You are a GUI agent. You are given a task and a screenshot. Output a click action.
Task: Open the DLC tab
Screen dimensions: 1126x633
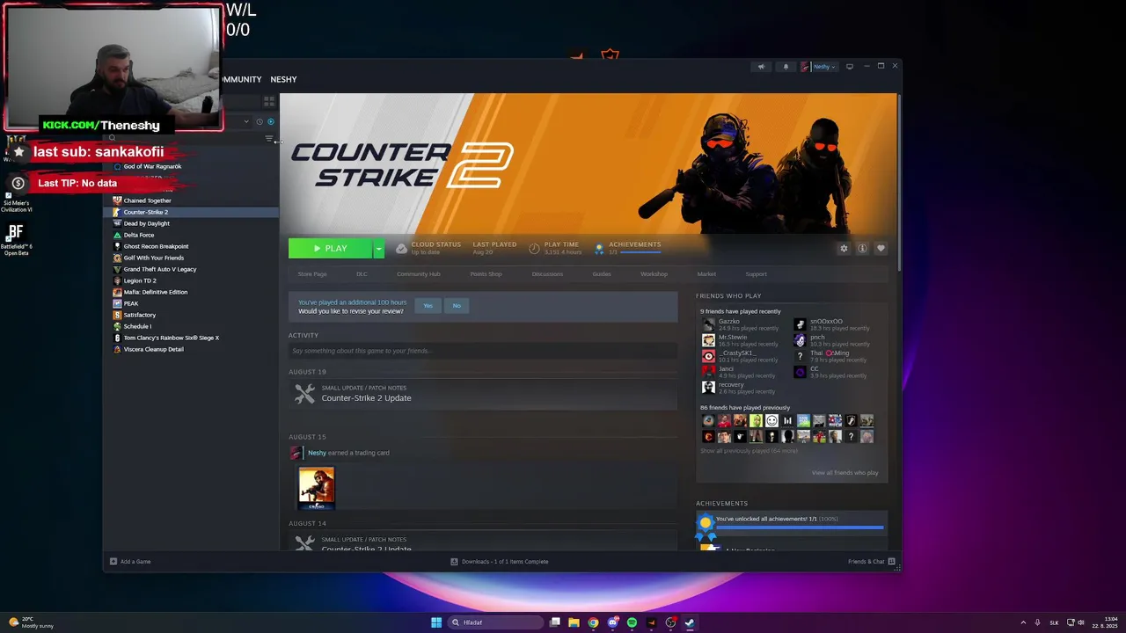(x=362, y=274)
